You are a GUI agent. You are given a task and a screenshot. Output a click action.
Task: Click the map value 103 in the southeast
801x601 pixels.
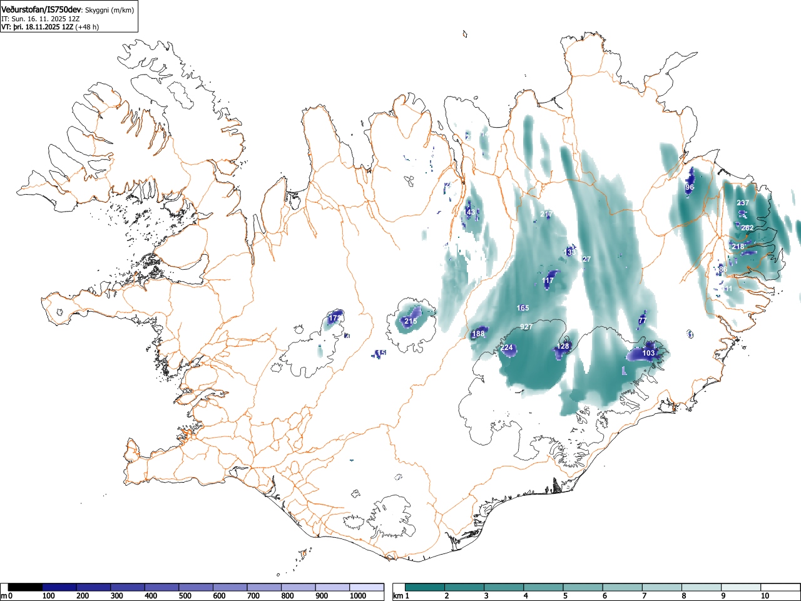tap(648, 353)
